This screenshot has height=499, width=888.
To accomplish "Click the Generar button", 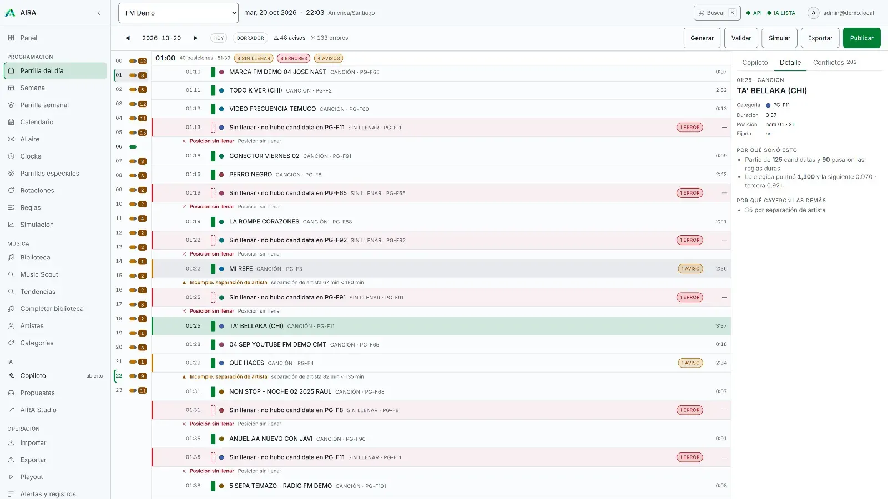I will [x=702, y=38].
